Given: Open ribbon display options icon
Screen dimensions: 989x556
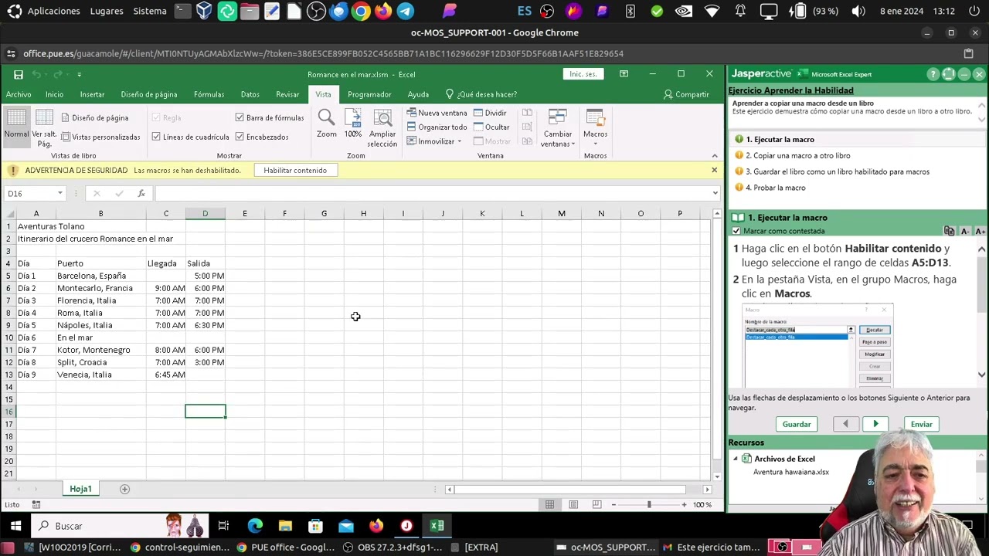Looking at the screenshot, I should coord(624,74).
